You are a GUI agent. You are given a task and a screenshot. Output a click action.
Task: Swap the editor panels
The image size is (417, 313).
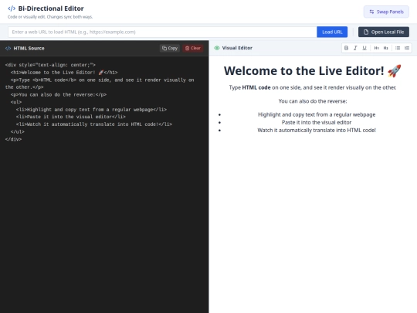pyautogui.click(x=386, y=12)
